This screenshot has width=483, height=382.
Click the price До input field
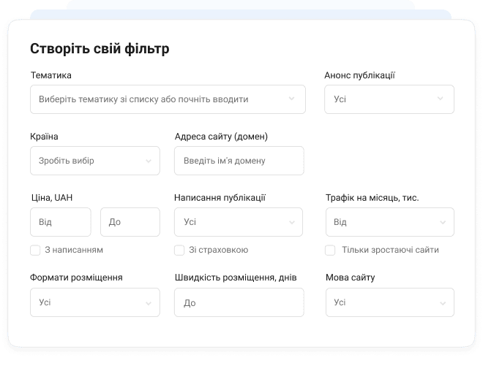point(130,222)
